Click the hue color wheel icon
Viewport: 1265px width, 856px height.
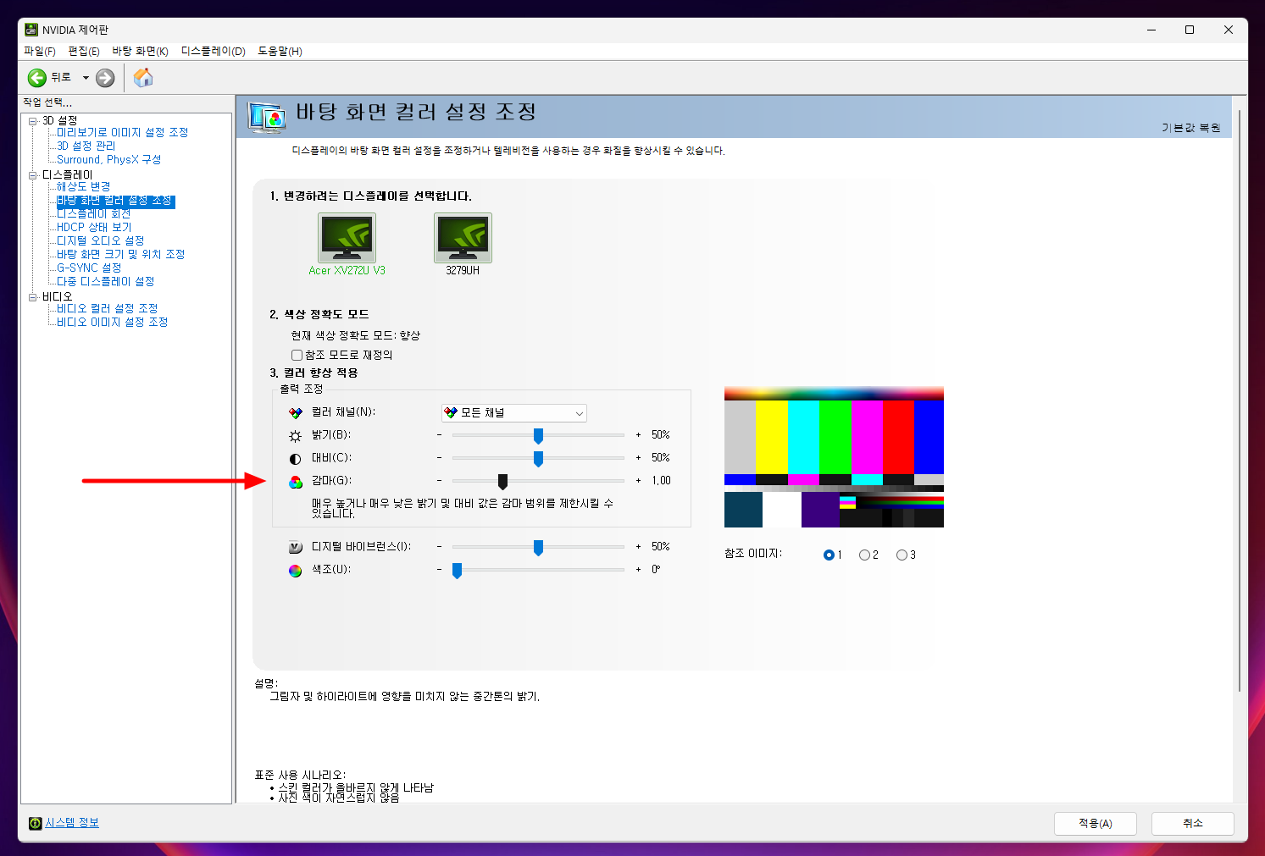pyautogui.click(x=295, y=571)
